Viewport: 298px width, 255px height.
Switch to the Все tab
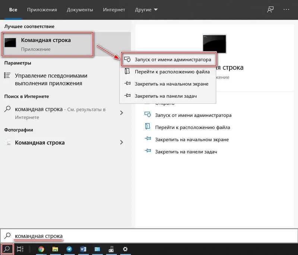point(13,10)
